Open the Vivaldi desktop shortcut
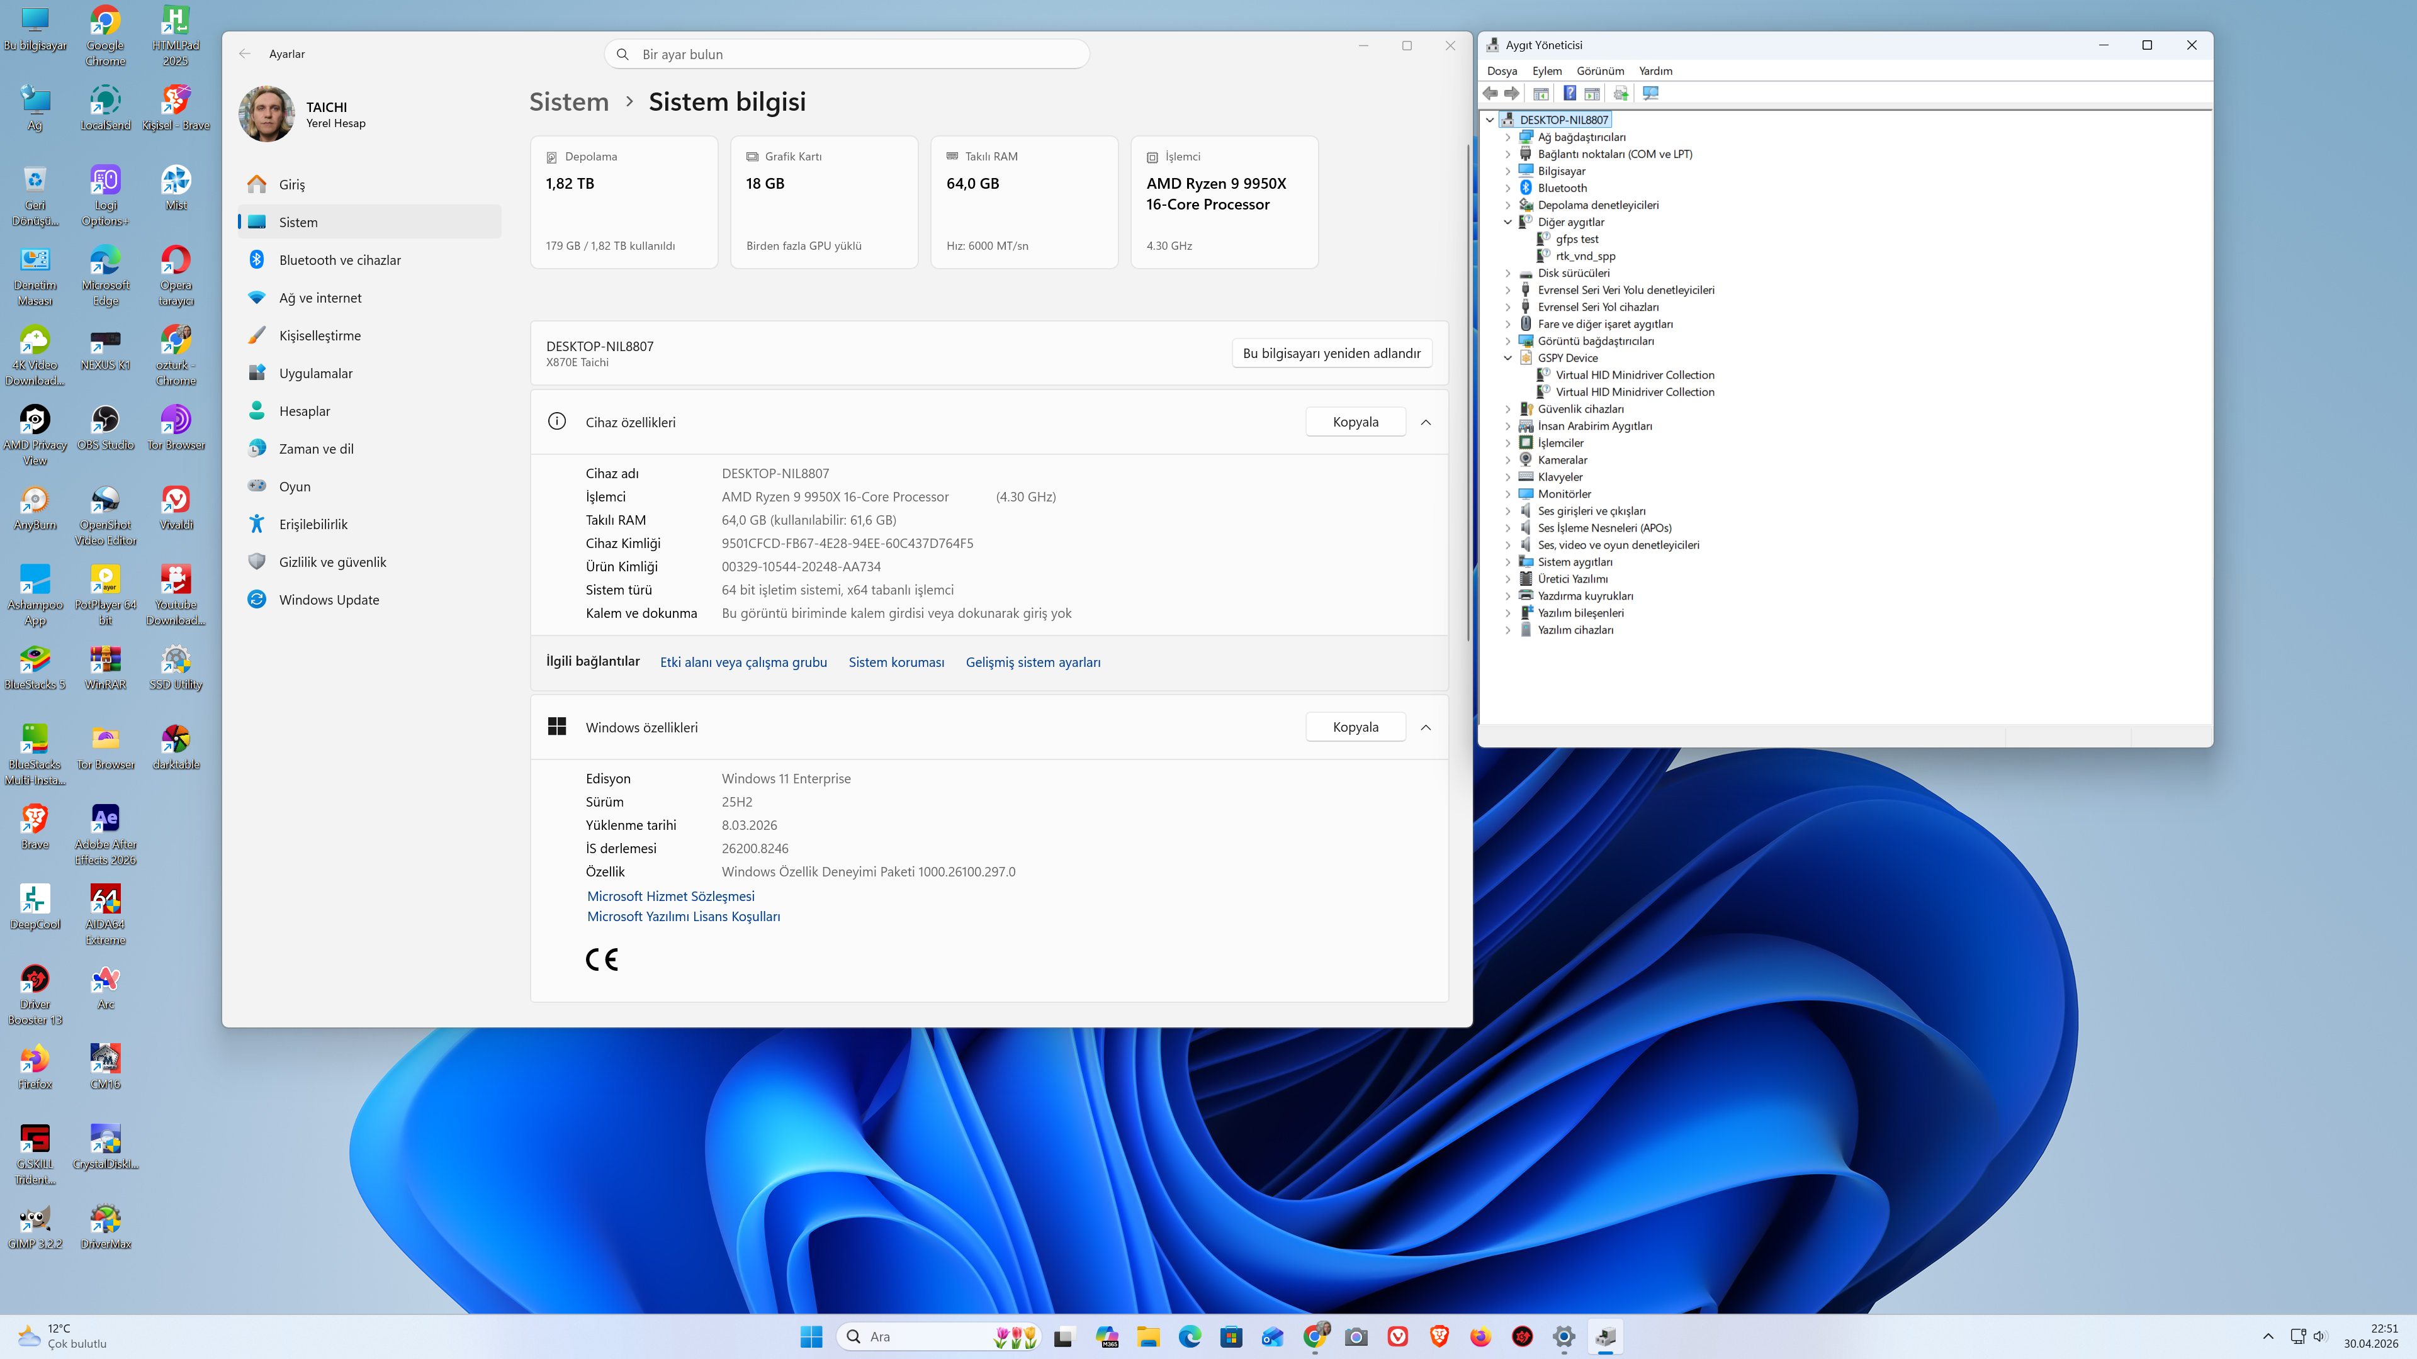The height and width of the screenshot is (1359, 2417). pyautogui.click(x=176, y=507)
